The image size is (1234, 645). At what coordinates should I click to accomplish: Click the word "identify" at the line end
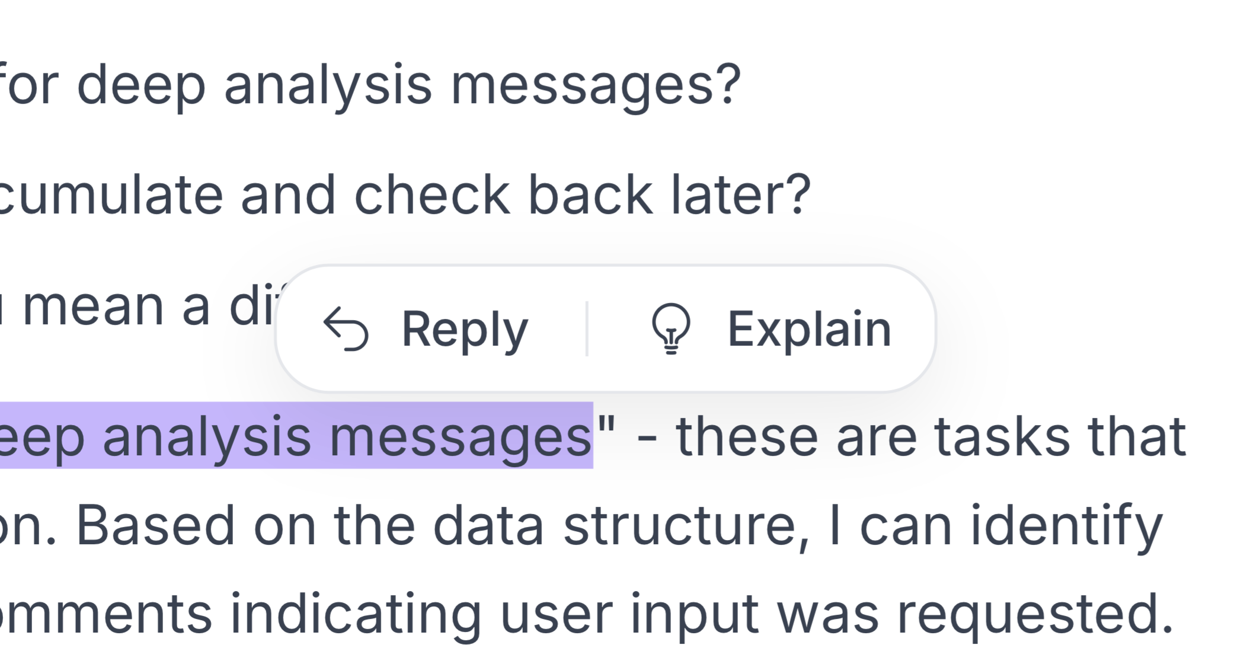tap(1065, 526)
